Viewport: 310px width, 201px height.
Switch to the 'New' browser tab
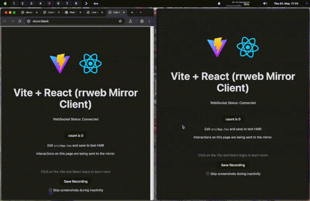point(72,12)
